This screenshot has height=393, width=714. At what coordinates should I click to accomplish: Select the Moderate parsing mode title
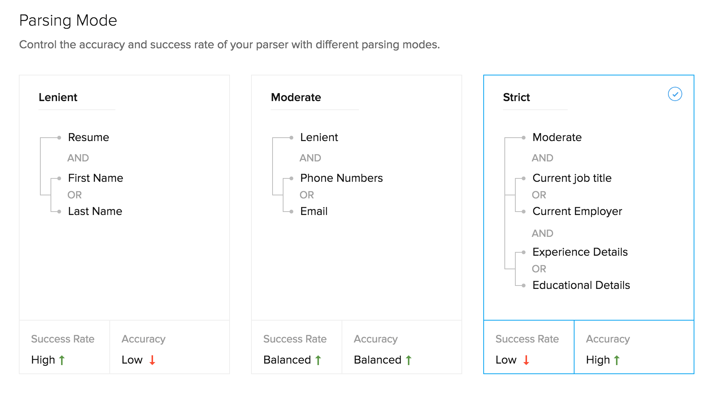296,97
